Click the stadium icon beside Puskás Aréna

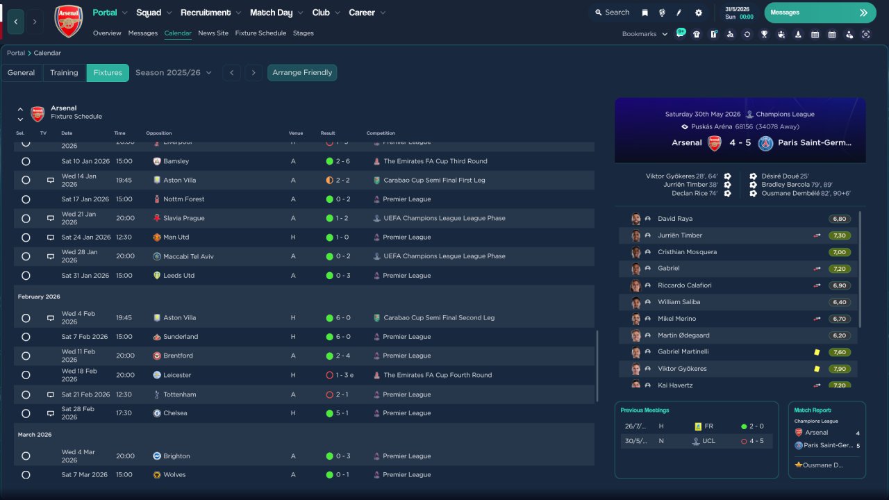[x=685, y=127]
